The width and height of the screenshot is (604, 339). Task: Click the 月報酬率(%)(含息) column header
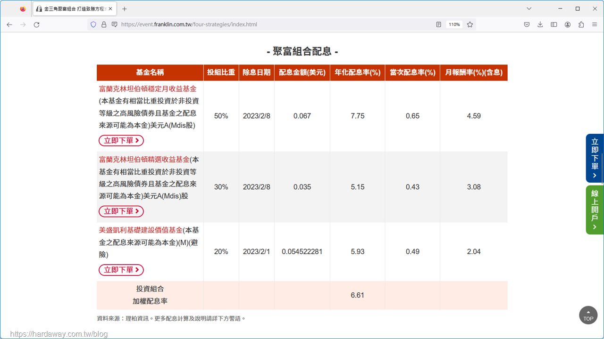coord(474,73)
